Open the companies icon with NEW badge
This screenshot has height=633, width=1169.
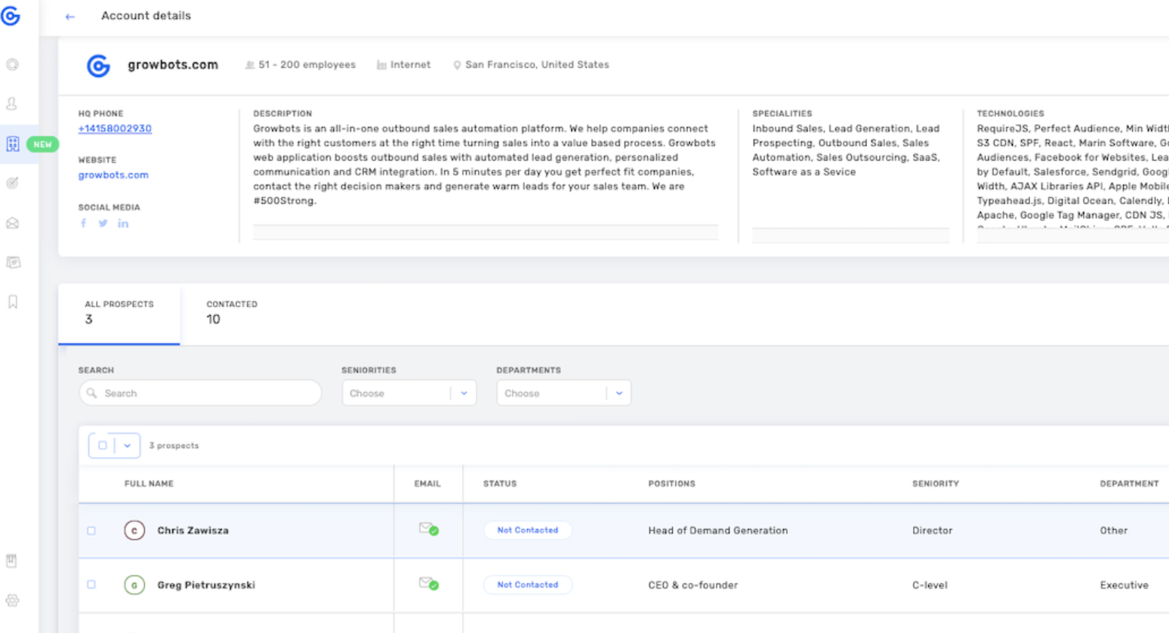point(12,143)
